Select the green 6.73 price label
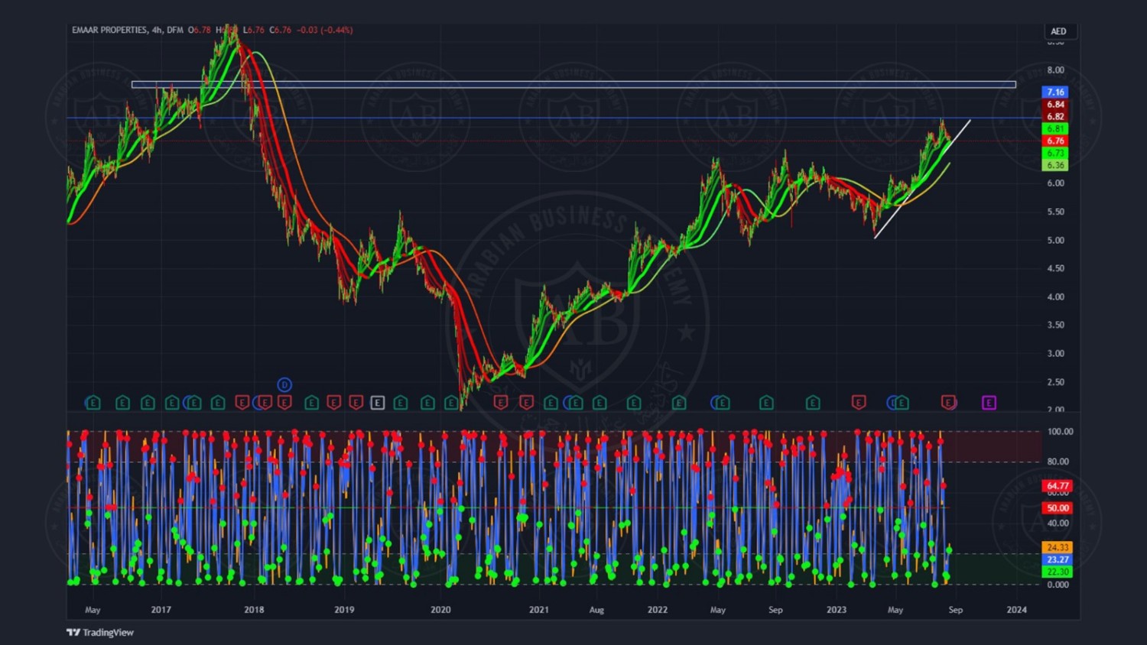This screenshot has height=645, width=1147. [1055, 153]
